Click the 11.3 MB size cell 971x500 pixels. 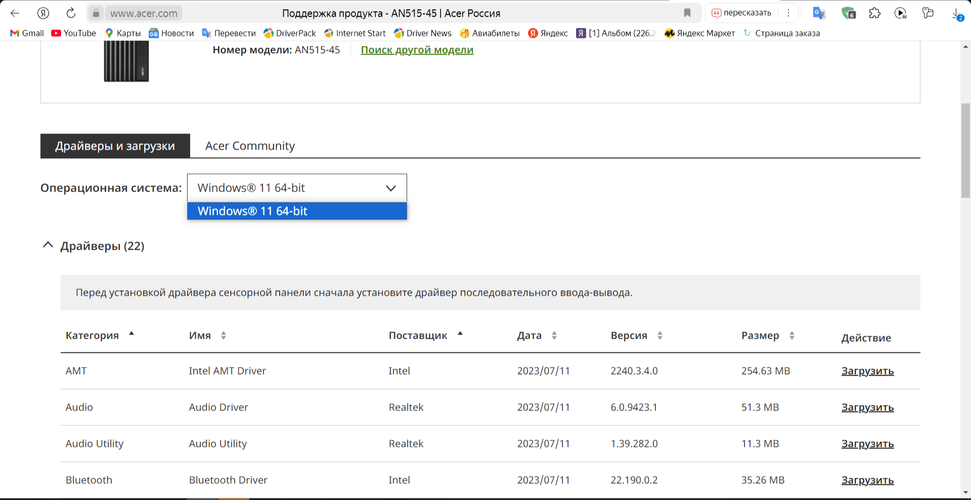click(x=760, y=443)
